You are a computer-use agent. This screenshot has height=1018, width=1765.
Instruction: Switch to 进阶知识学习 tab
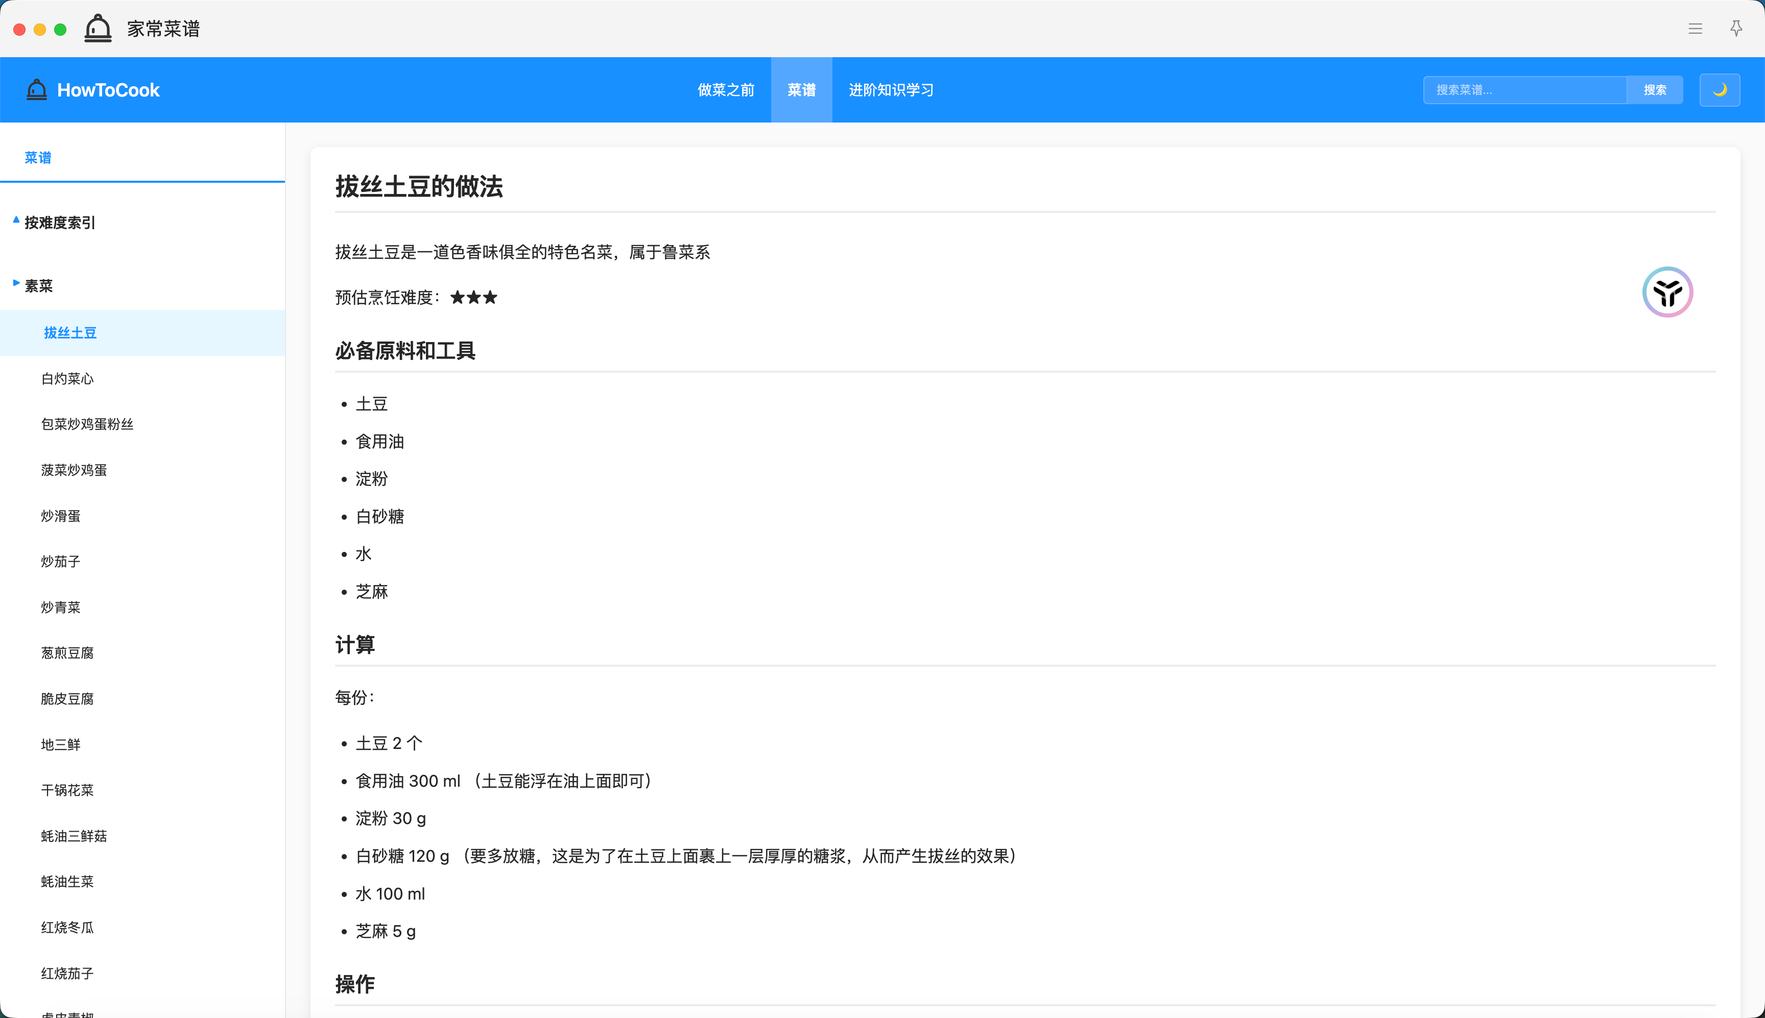point(891,89)
